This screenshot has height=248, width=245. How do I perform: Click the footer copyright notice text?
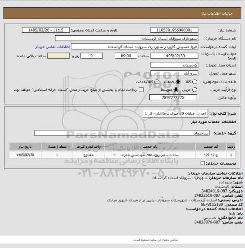[155, 240]
